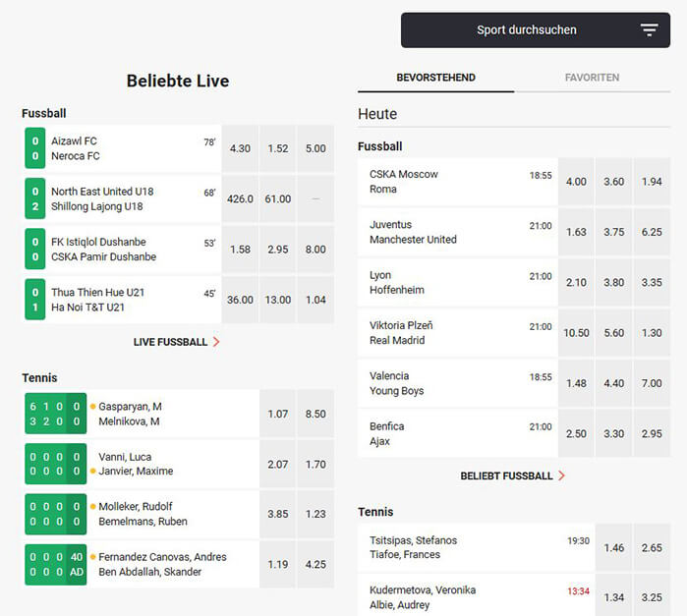Select odds 1.70 for Janvier, Maxime

point(315,464)
